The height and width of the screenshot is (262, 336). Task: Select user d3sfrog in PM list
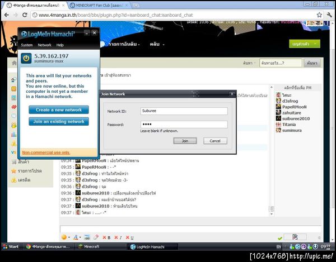pos(290,101)
